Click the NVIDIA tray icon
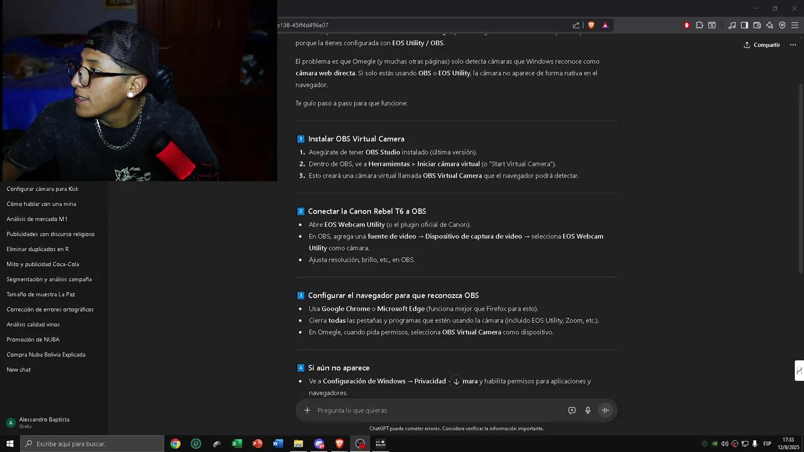 [714, 444]
